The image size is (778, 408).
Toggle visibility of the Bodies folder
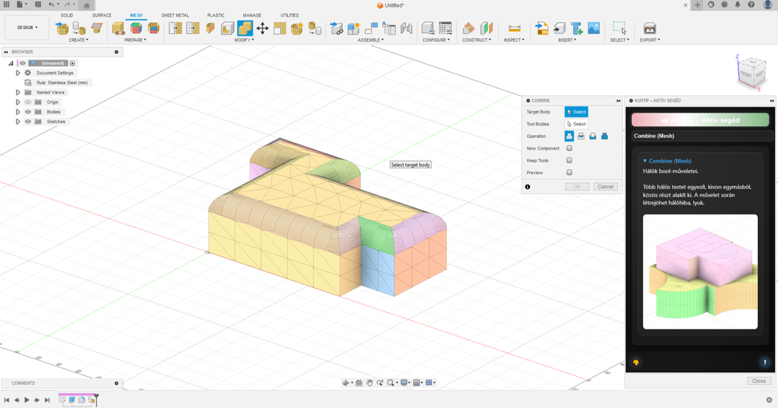click(28, 112)
